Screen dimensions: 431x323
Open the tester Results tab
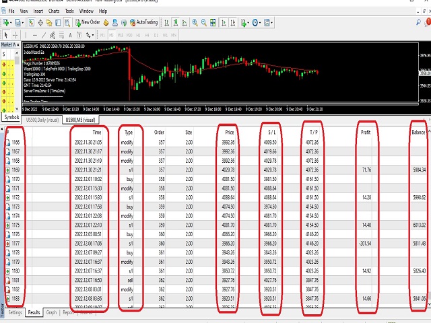coord(34,312)
